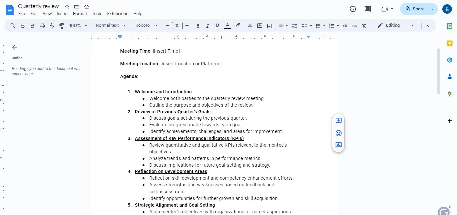The image size is (457, 215).
Task: Collapse the toolbar with the up chevron
Action: (427, 25)
